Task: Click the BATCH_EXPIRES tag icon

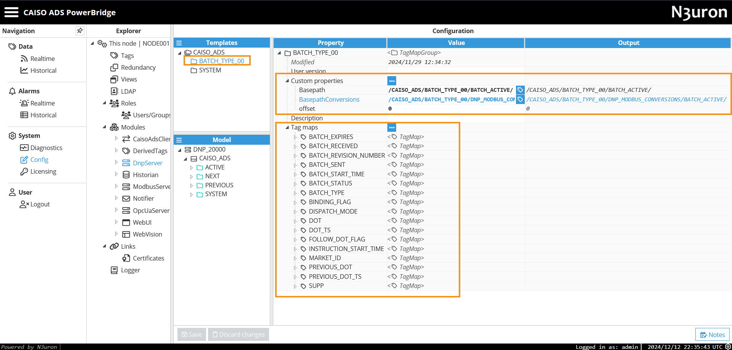Action: pyautogui.click(x=303, y=137)
